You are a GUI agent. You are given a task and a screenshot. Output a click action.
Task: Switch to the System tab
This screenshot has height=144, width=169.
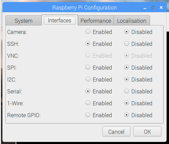pos(23,21)
